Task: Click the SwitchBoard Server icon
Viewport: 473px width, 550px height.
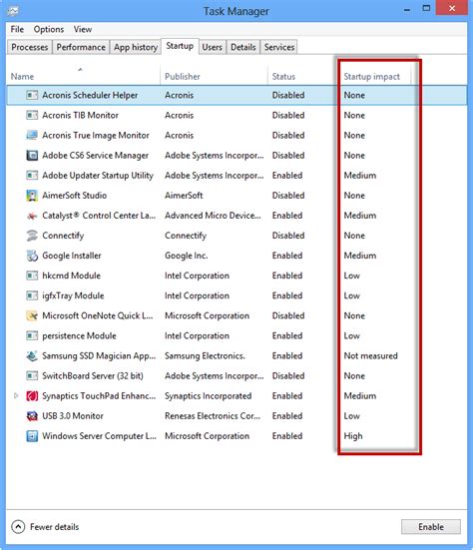Action: coord(32,375)
